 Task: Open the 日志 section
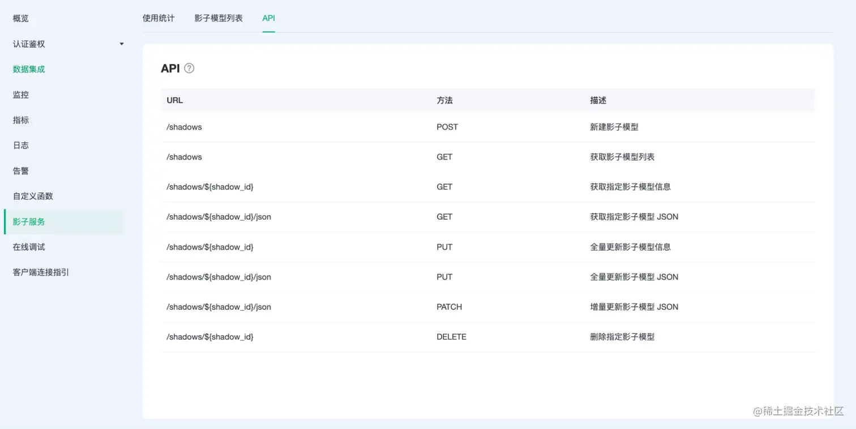(x=20, y=145)
